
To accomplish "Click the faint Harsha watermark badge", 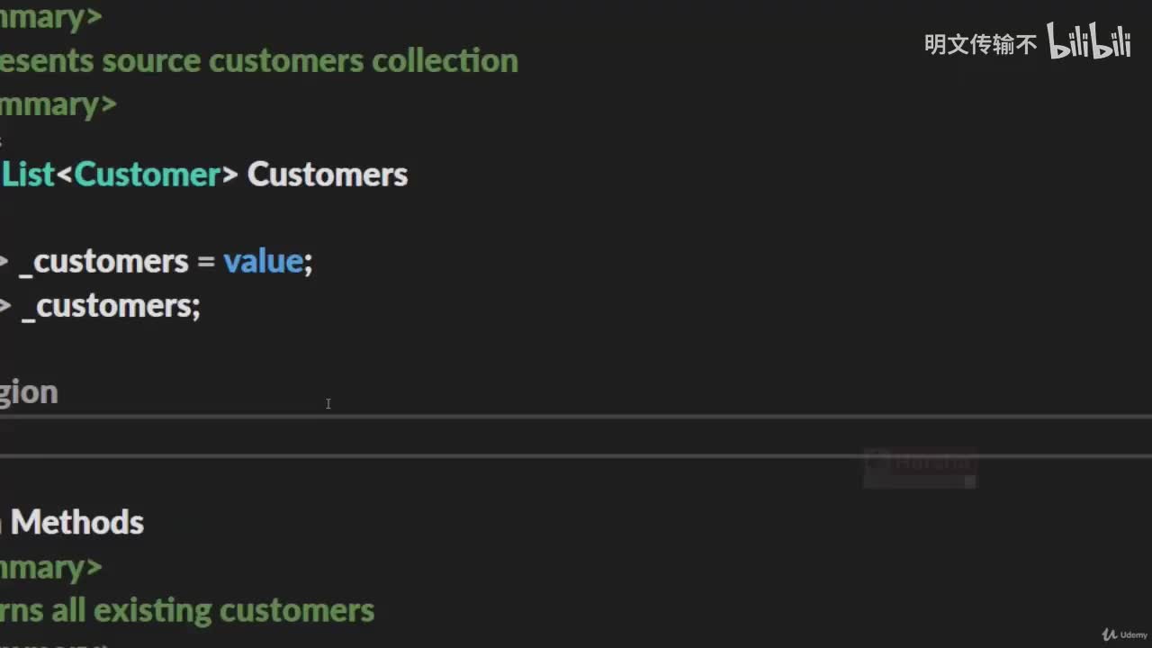I will point(920,466).
